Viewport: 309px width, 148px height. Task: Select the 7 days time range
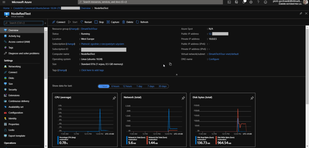[x=151, y=86]
